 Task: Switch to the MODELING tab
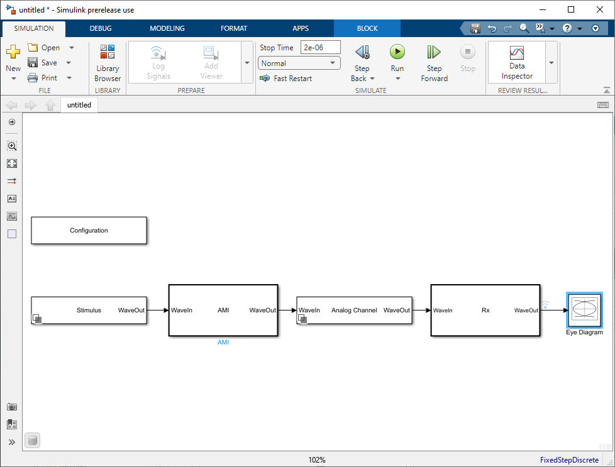(167, 28)
